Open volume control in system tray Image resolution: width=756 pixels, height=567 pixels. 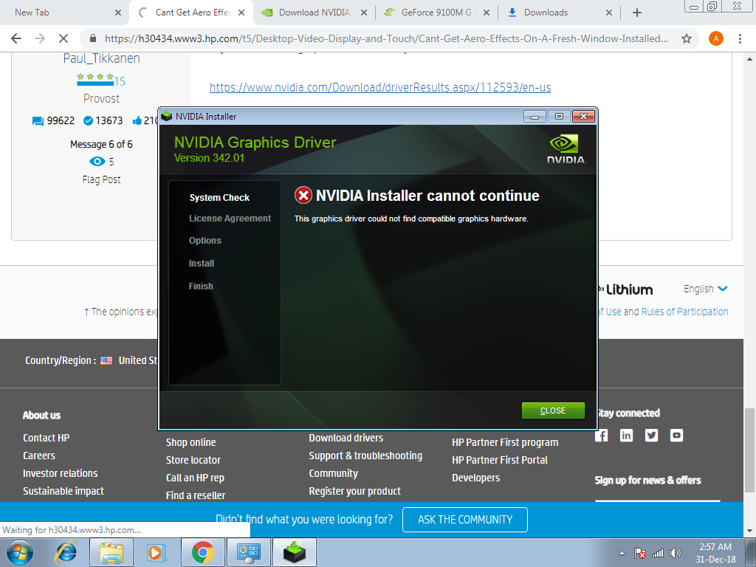click(x=676, y=553)
